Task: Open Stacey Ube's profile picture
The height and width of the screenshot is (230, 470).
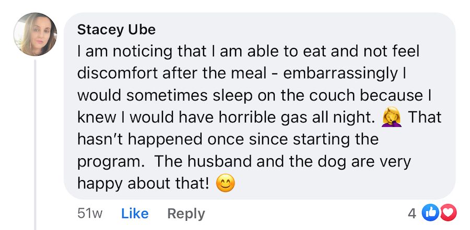Action: pyautogui.click(x=35, y=34)
